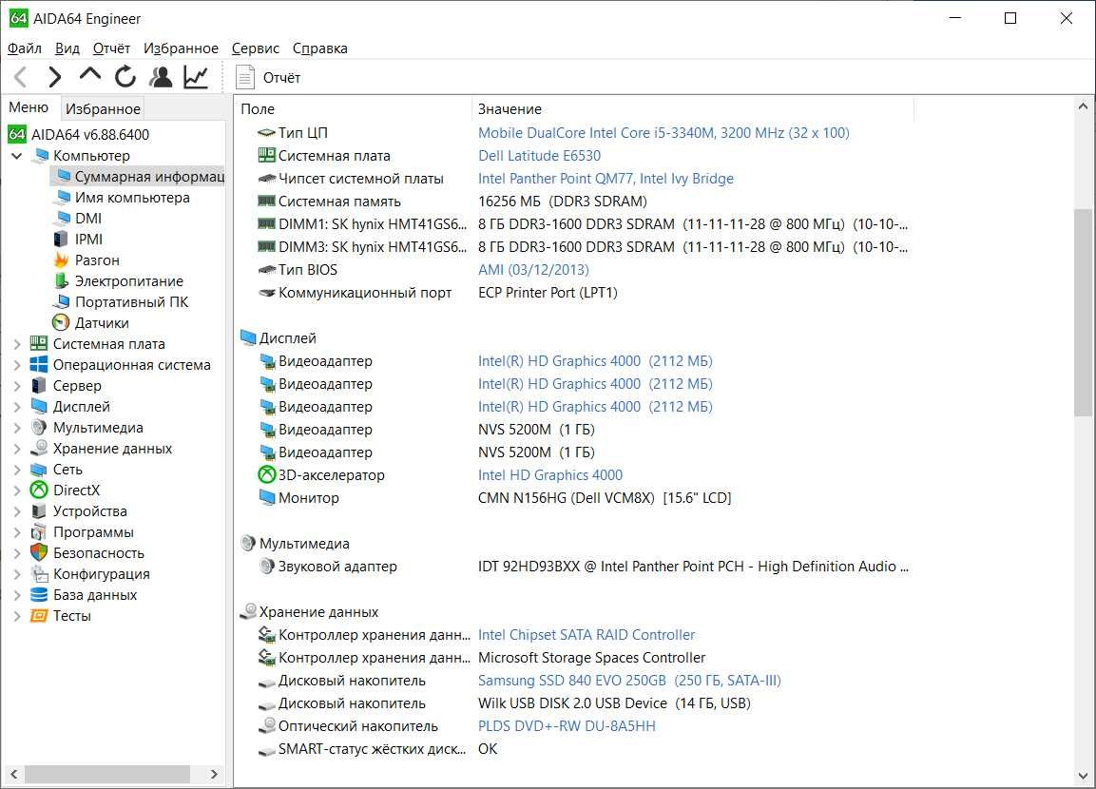Open the Сервис menu
Image resolution: width=1096 pixels, height=789 pixels.
[255, 48]
